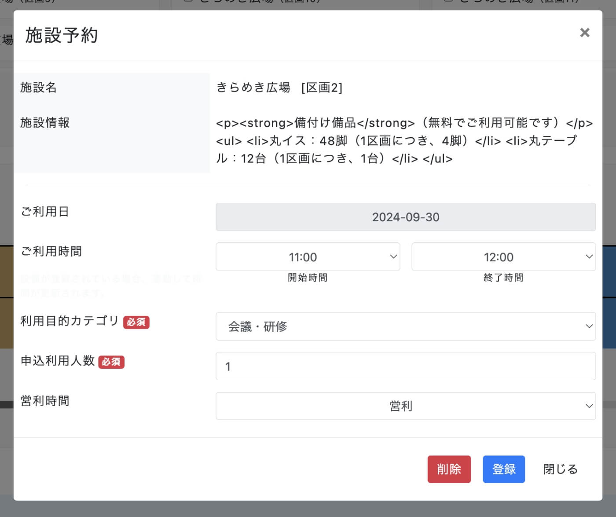Click the chevron arrow of the 営利 dropdown

pos(589,406)
